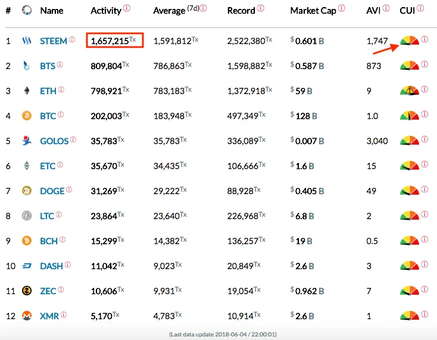Click the BCH orange logo icon
This screenshot has width=437, height=340.
click(x=27, y=241)
